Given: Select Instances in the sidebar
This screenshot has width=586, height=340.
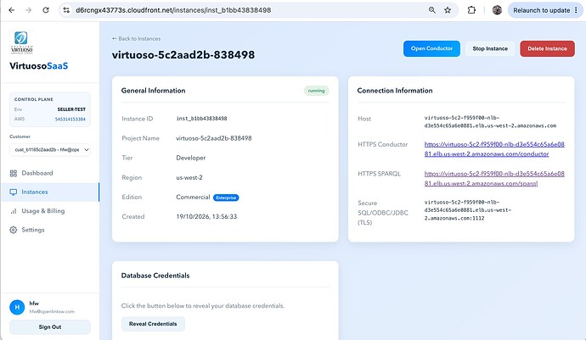Looking at the screenshot, I should click(50, 192).
